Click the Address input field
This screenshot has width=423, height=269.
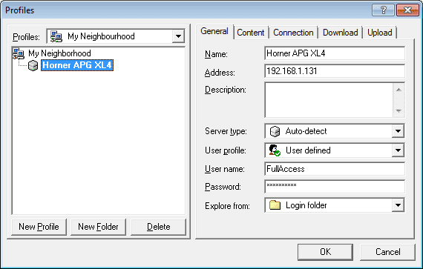[335, 71]
